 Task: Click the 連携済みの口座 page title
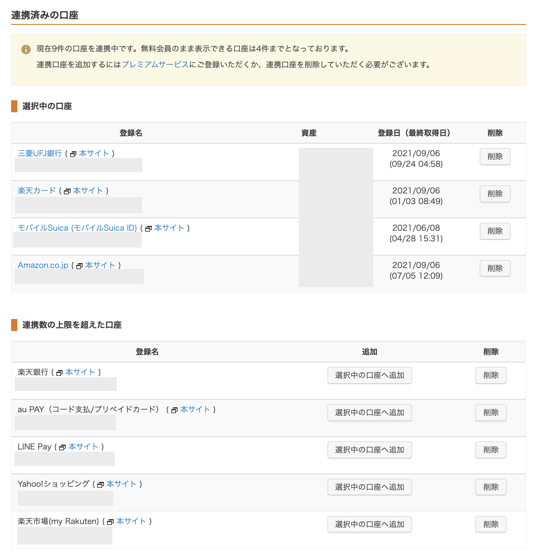45,16
